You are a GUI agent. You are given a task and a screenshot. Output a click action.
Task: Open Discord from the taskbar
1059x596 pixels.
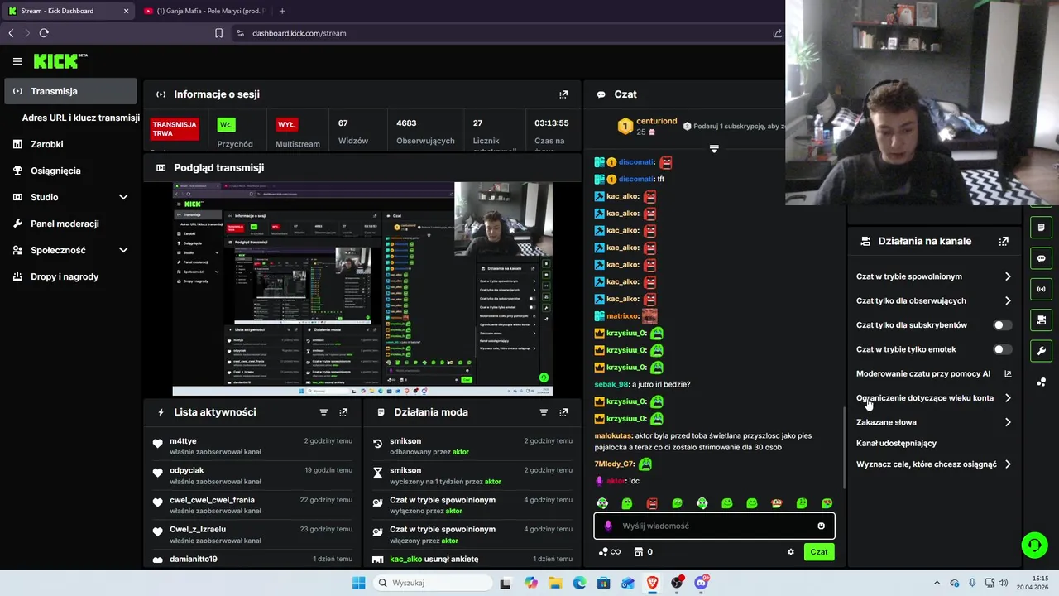coord(702,583)
